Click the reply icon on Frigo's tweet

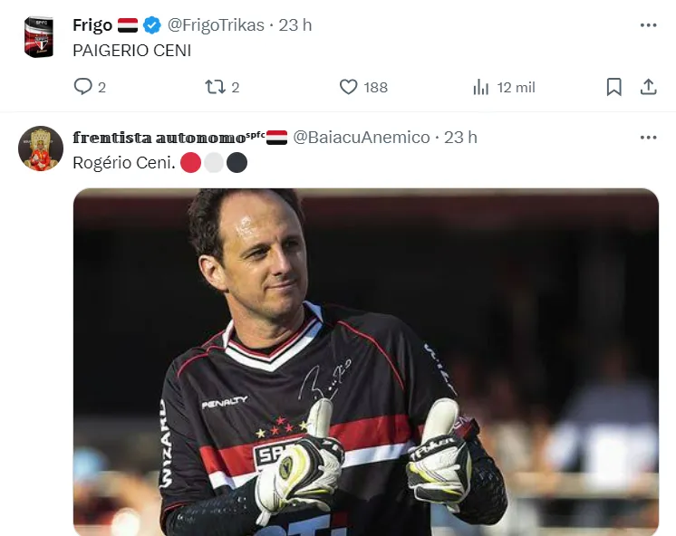coord(82,87)
